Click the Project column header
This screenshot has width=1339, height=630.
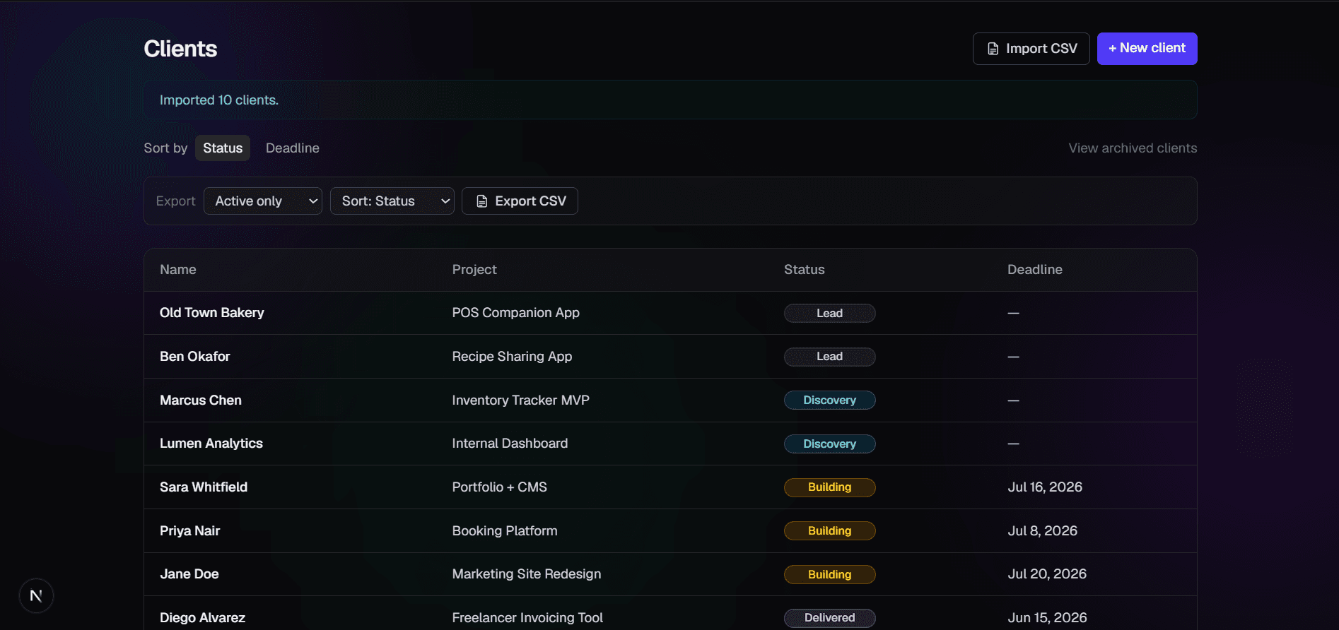click(474, 270)
